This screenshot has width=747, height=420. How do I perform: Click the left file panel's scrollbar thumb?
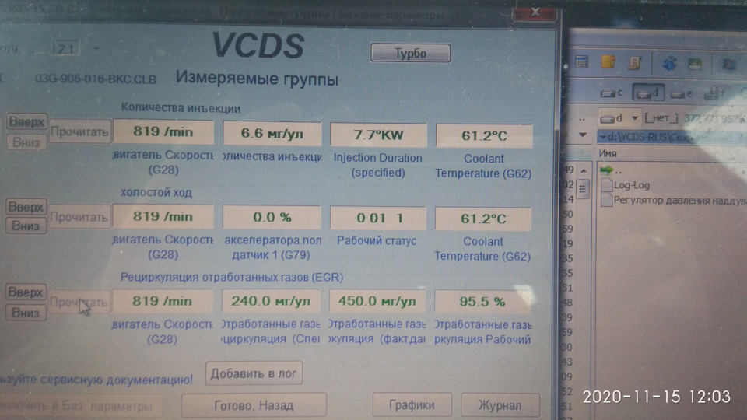click(x=583, y=188)
